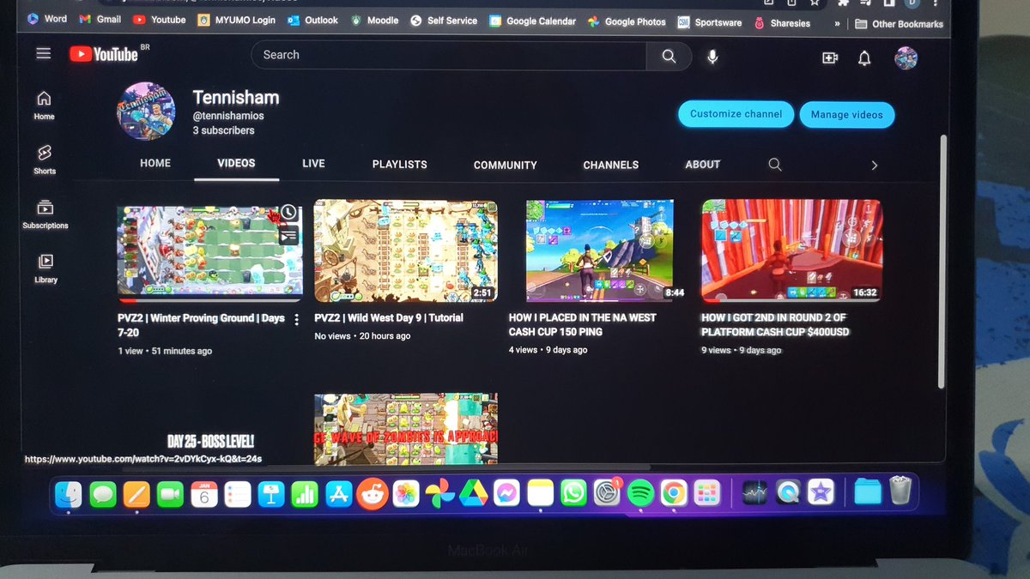This screenshot has width=1030, height=579.
Task: Open Shorts in the sidebar
Action: point(45,160)
